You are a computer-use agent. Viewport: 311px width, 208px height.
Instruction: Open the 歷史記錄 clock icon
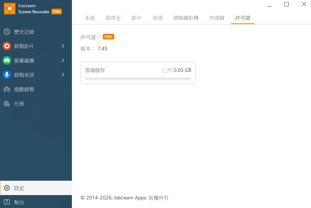(7, 32)
